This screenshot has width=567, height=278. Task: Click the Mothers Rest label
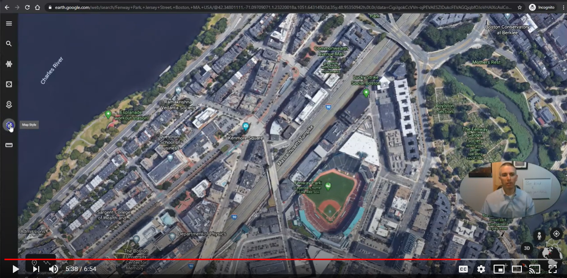coord(486,62)
